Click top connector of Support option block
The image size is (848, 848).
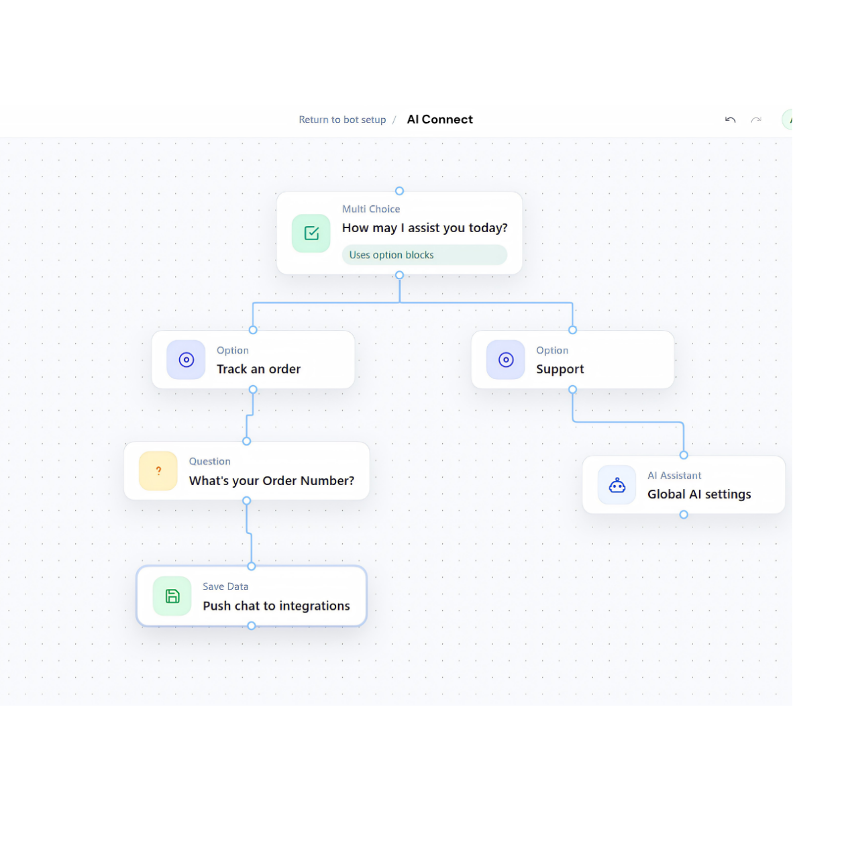(572, 330)
